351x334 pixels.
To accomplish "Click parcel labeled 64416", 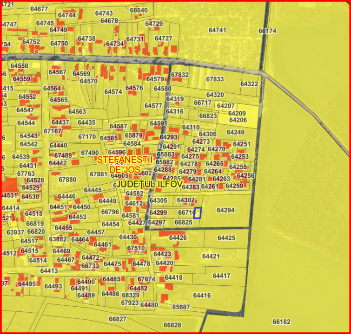I will [202, 295].
